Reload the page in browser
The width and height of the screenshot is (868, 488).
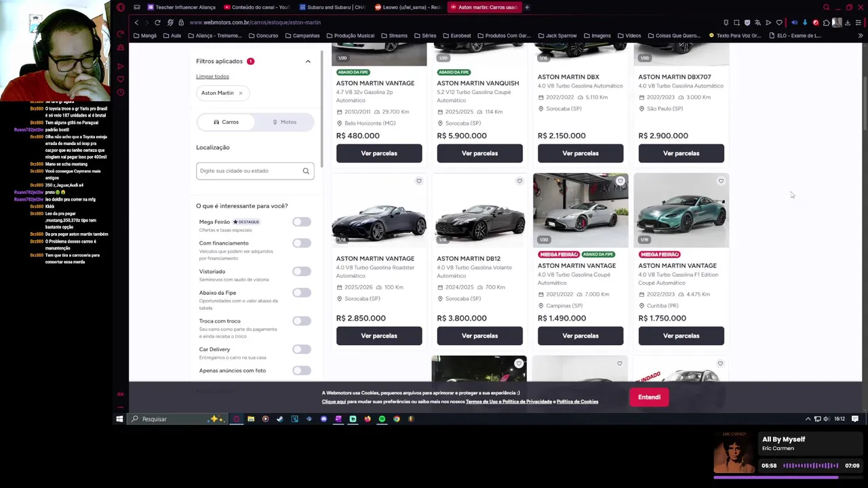[157, 22]
